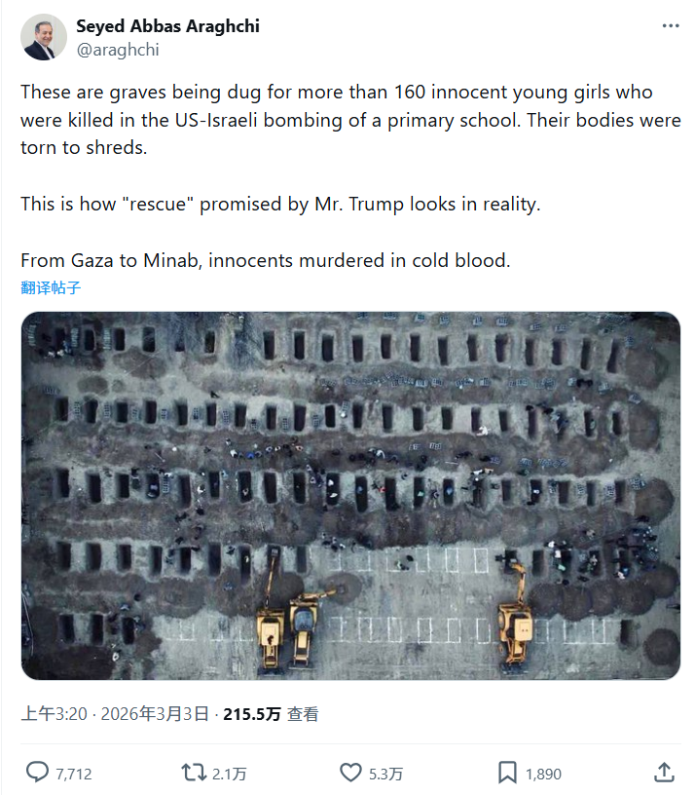Click the 7,712 replies count
The image size is (695, 795).
tap(74, 774)
